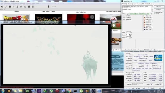The width and height of the screenshot is (165, 93).
Task: Open the Exotics tab in SpeedFan
Action: click(x=139, y=4)
